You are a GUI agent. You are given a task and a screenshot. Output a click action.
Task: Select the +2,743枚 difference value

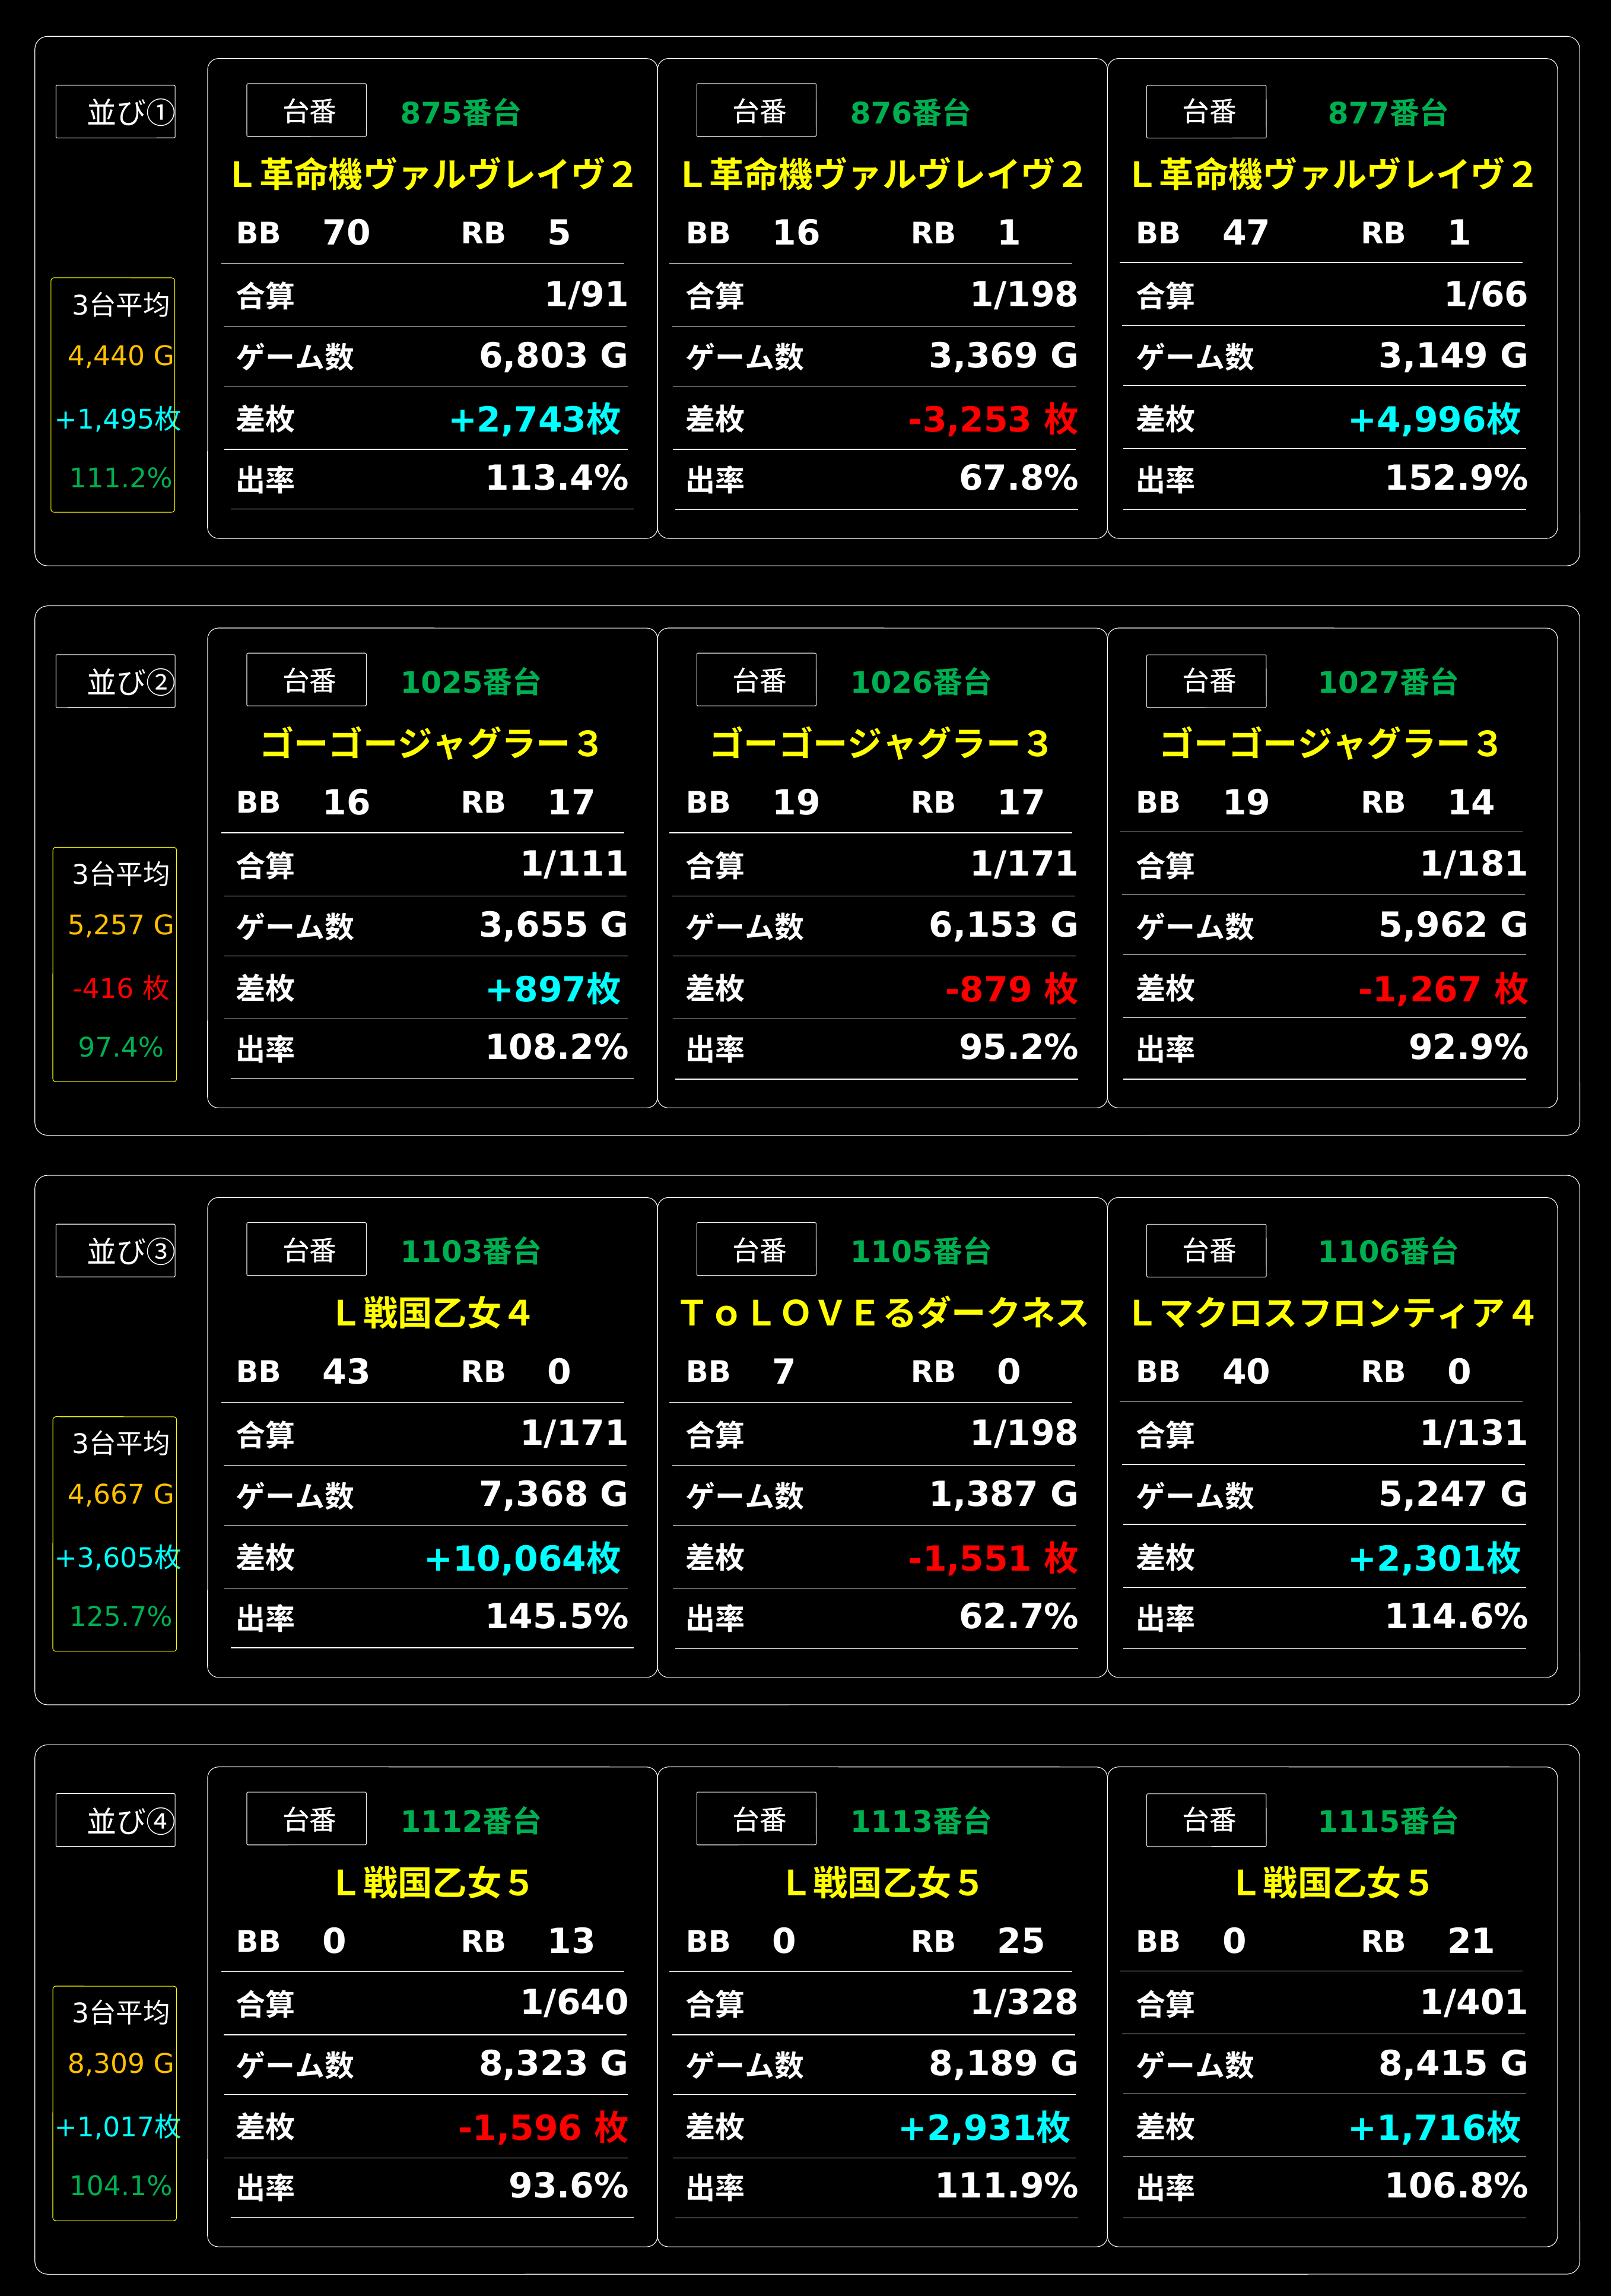536,419
